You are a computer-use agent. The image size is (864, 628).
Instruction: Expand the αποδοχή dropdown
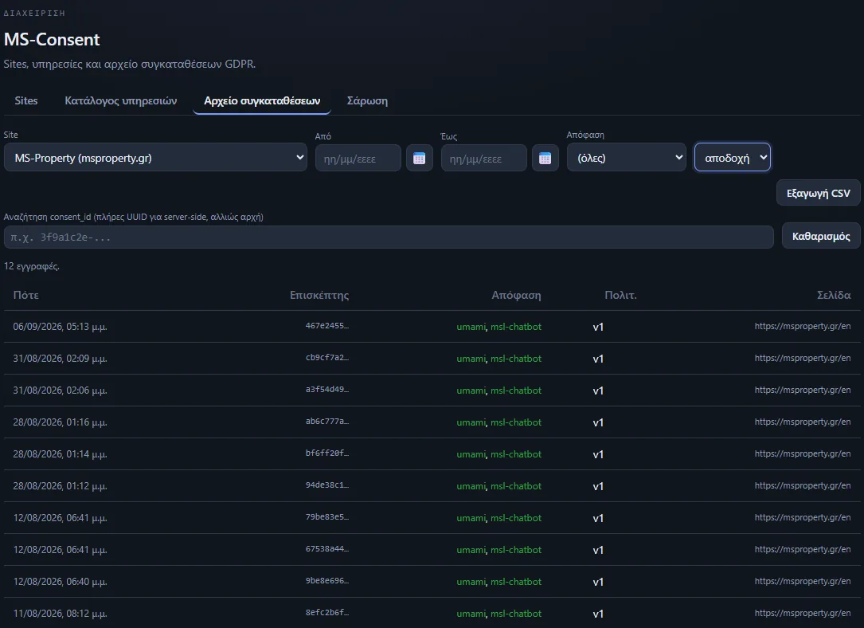pyautogui.click(x=733, y=157)
